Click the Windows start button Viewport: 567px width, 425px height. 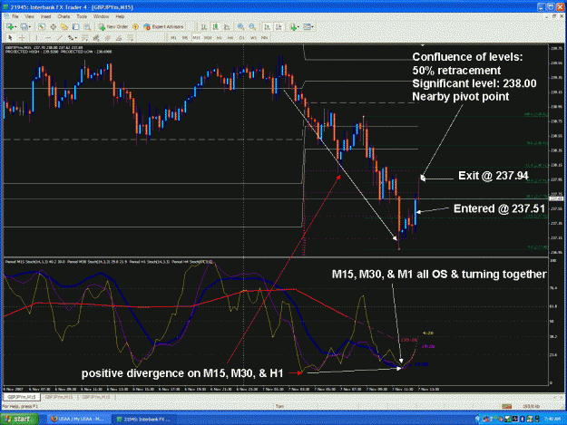click(19, 419)
